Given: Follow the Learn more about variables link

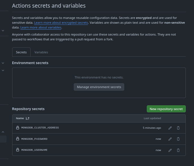Looking at the screenshot, I should click(x=41, y=27).
